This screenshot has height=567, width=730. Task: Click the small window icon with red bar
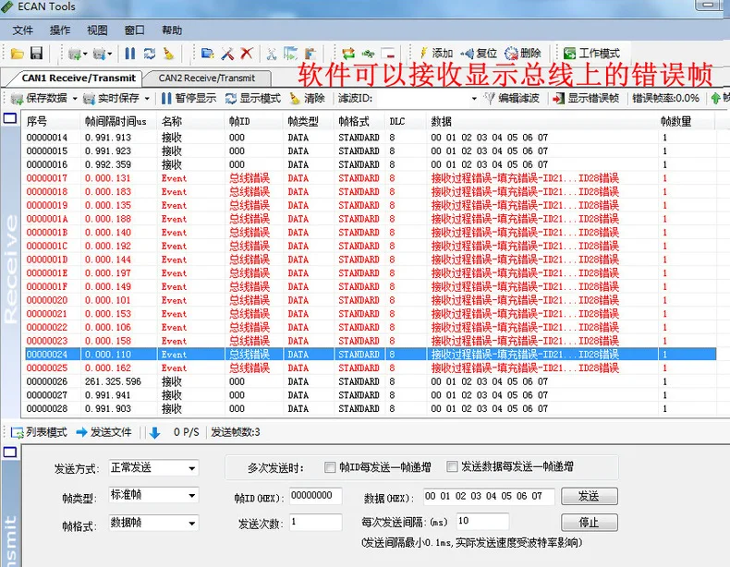tap(387, 54)
